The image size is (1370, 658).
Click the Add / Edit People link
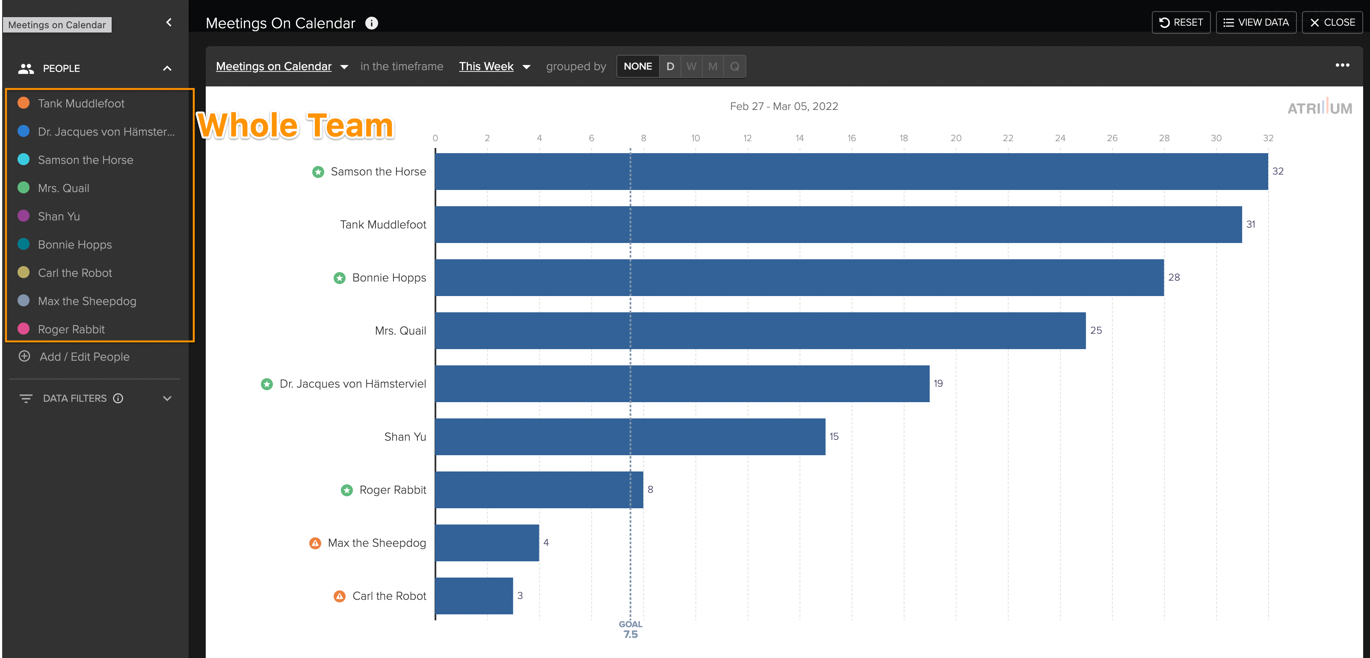(x=85, y=357)
